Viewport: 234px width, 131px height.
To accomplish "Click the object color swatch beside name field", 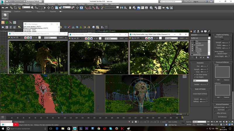I will 209,35.
